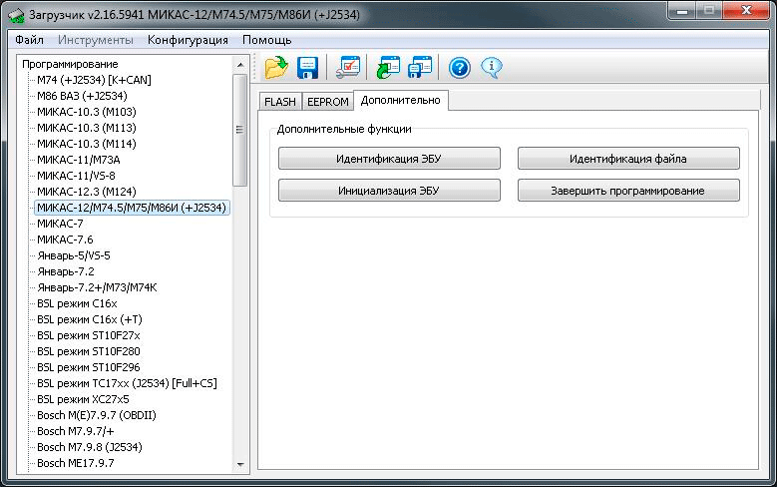
Task: Open the Конфигурация menu
Action: 188,40
